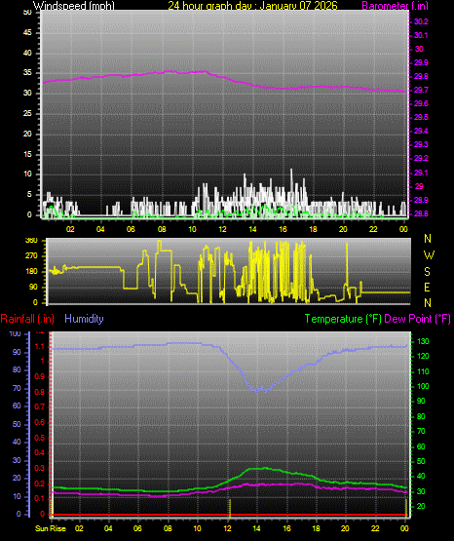Select the "Humidity" legend label
The image size is (454, 541).
[x=84, y=319]
